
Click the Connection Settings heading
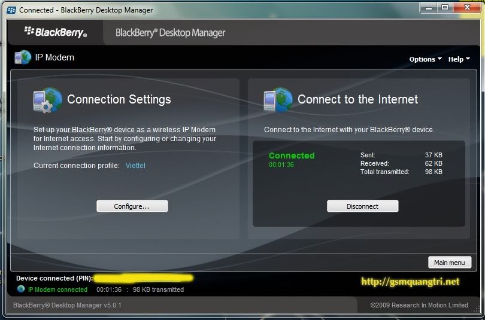[119, 99]
